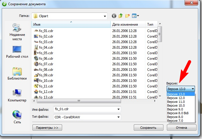Open Библиотеки location
This screenshot has width=202, height=139.
click(17, 74)
